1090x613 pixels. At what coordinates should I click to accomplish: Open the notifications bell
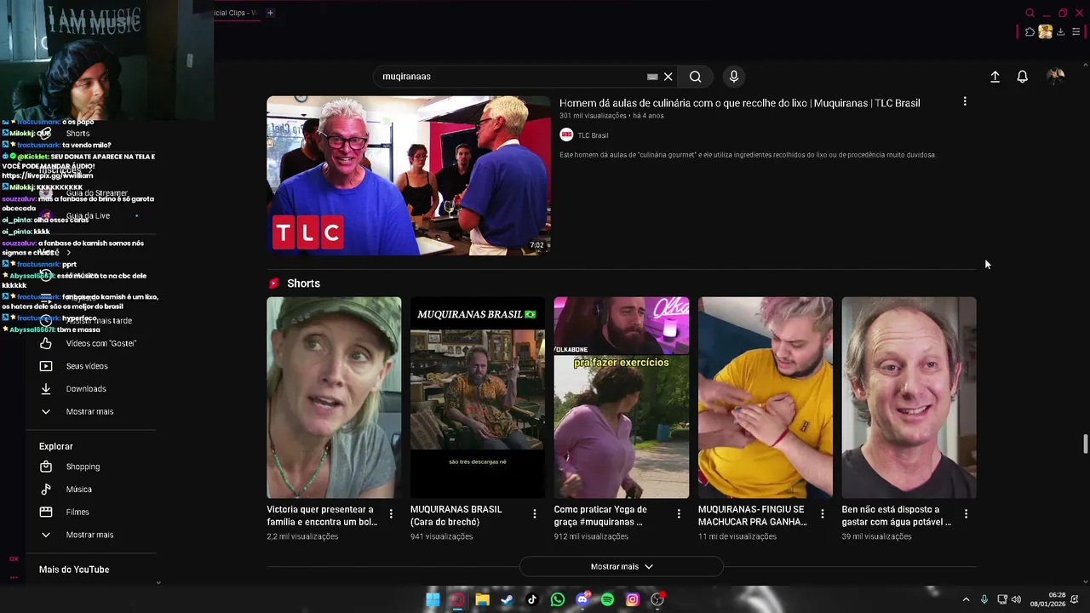pyautogui.click(x=1023, y=77)
